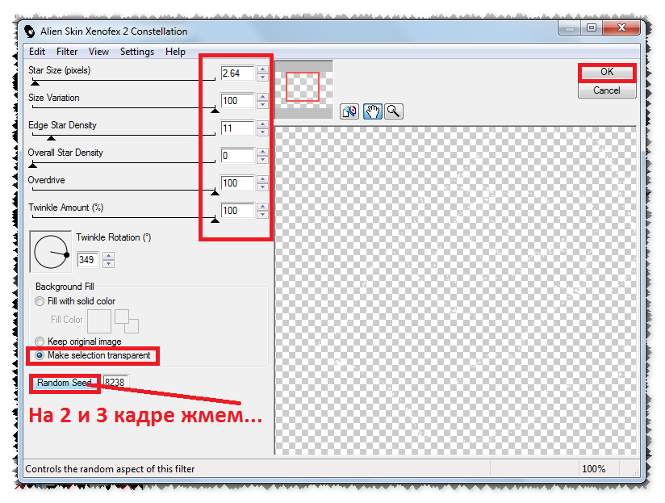The image size is (665, 503).
Task: Increase Edge Star Density with up arrow
Action: pos(262,124)
